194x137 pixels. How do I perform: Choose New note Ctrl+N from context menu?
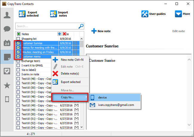(70, 60)
